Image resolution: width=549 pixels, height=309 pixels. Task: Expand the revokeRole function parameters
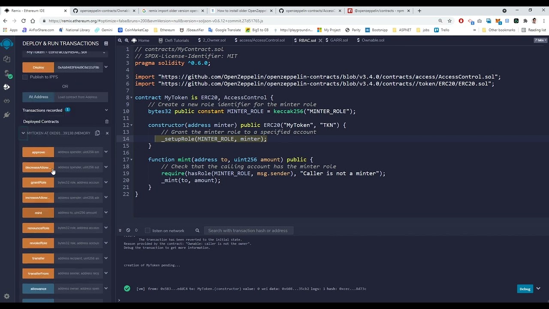(106, 243)
